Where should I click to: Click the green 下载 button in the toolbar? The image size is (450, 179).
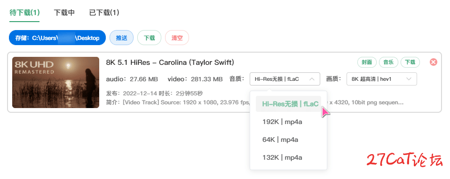click(149, 38)
